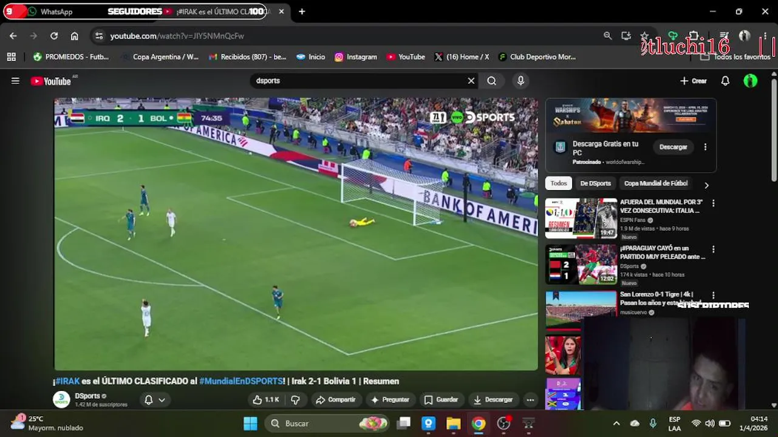Open options for Paraguay Cayó video
Screen dimensions: 778x437
[714, 249]
